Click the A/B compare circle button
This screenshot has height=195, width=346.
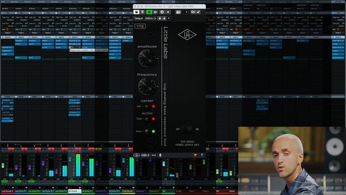[x=162, y=12]
